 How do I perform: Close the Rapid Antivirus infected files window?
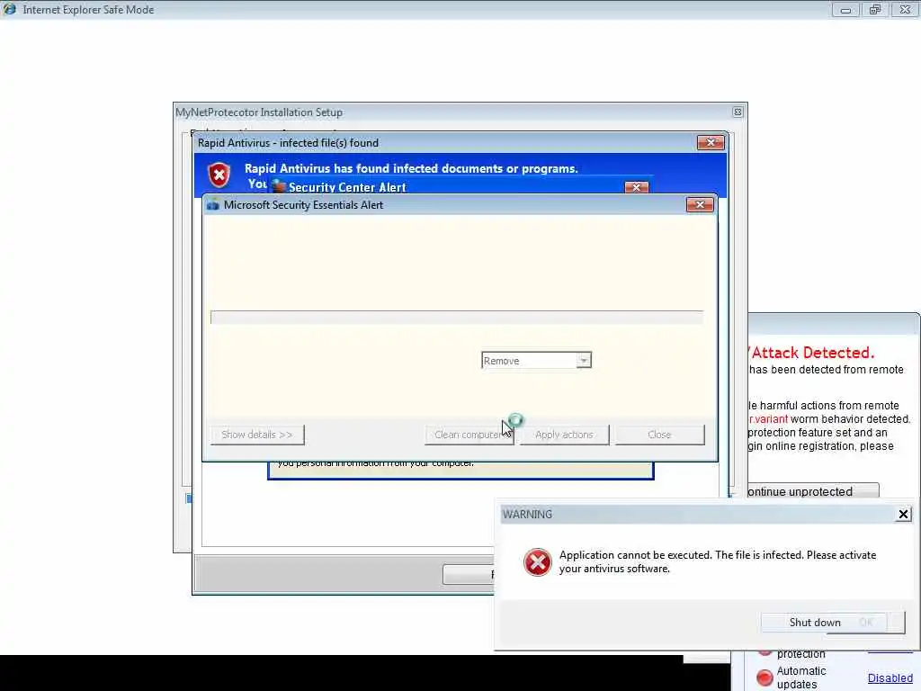[711, 143]
